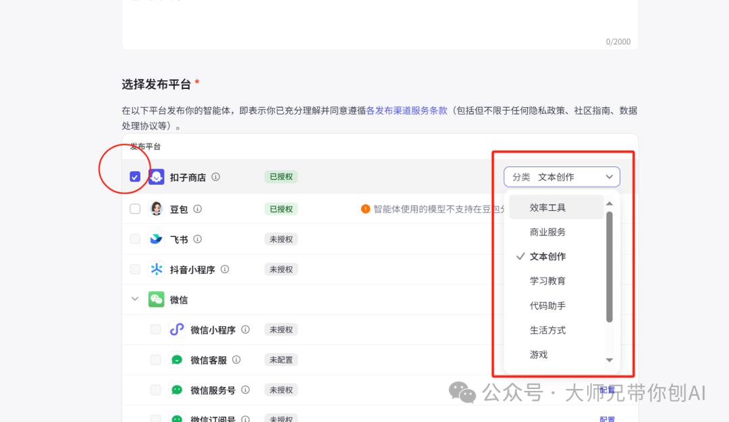Image resolution: width=729 pixels, height=422 pixels.
Task: Click the 微信客服 green icon
Action: [x=177, y=360]
